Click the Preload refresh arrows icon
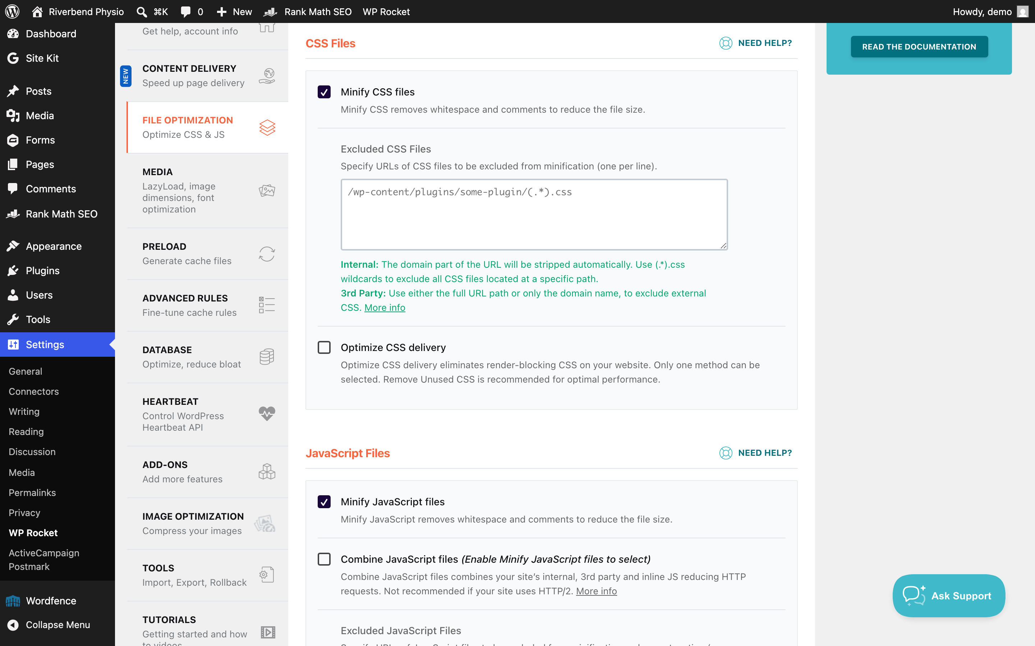Screen dimensions: 1035x646 (267, 254)
